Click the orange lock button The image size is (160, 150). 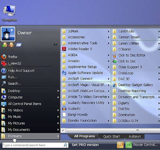[120, 145]
